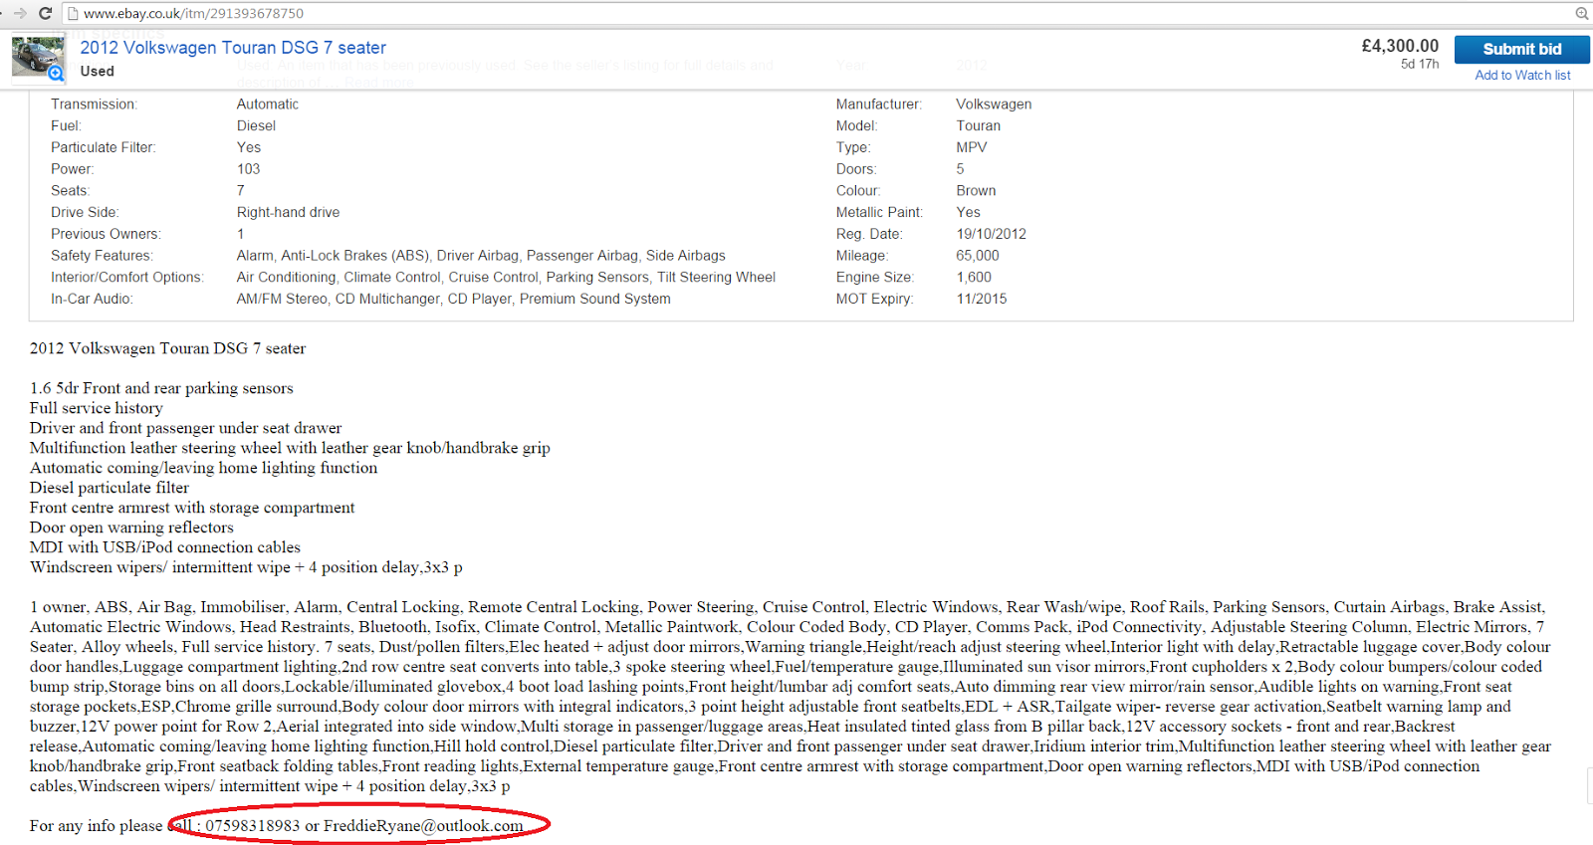Reload the page with refresh icon
The height and width of the screenshot is (845, 1593).
pyautogui.click(x=45, y=13)
